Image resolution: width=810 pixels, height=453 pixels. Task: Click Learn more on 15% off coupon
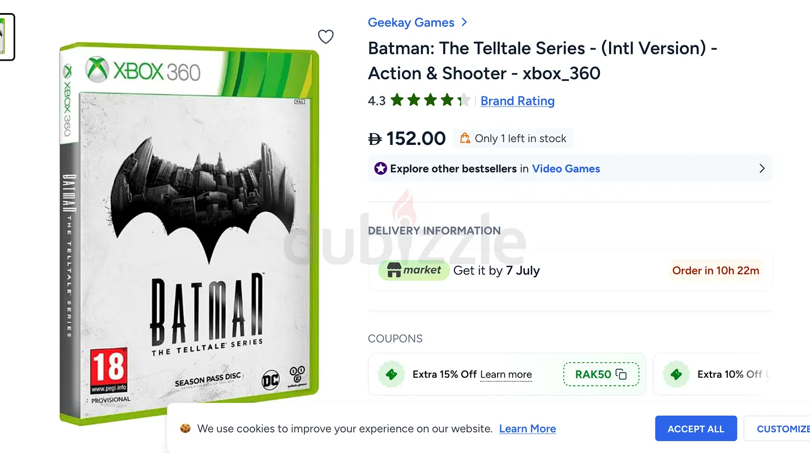pyautogui.click(x=506, y=374)
